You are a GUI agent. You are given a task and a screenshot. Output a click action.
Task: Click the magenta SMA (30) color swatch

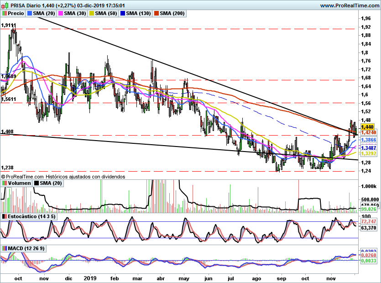[60, 14]
